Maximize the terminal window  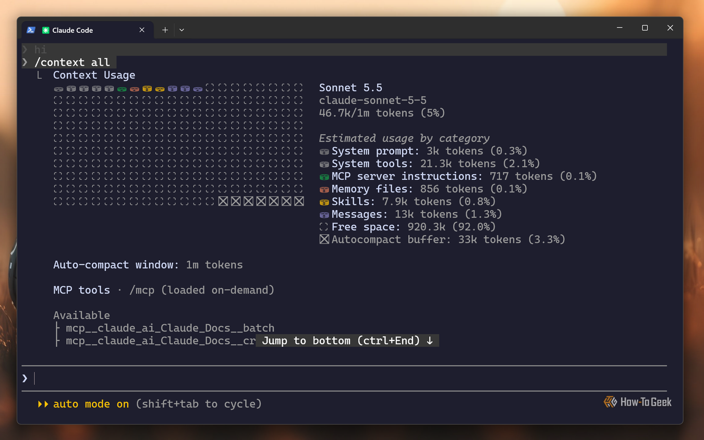645,28
